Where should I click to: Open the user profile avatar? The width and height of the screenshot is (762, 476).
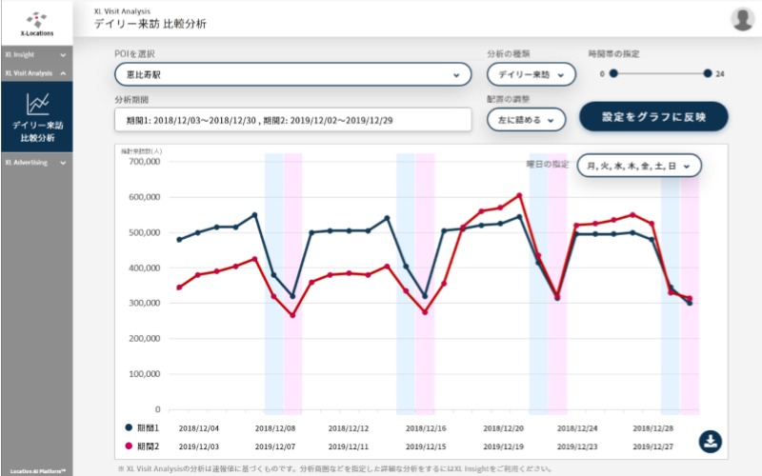point(742,19)
